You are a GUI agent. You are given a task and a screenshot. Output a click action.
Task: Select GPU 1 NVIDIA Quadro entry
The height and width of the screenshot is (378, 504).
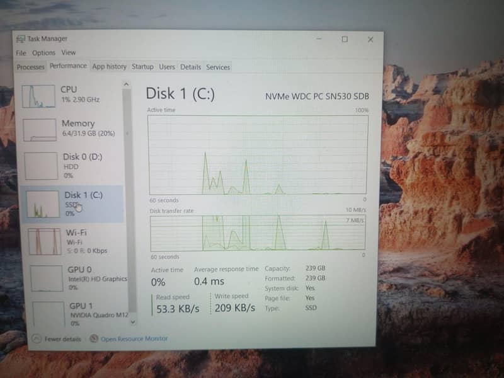(x=81, y=314)
